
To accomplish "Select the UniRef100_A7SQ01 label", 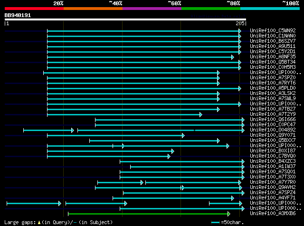I will click(x=273, y=172).
